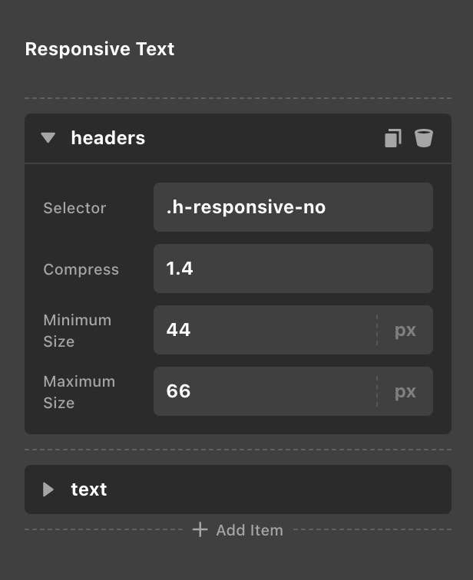Collapse the headers section triangle
This screenshot has height=580, width=473.
click(x=48, y=138)
